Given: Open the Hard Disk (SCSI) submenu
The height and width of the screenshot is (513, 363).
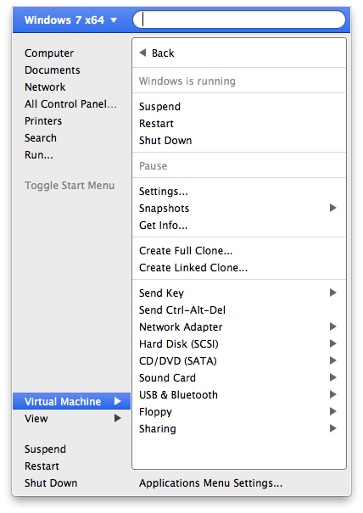Looking at the screenshot, I should point(239,344).
